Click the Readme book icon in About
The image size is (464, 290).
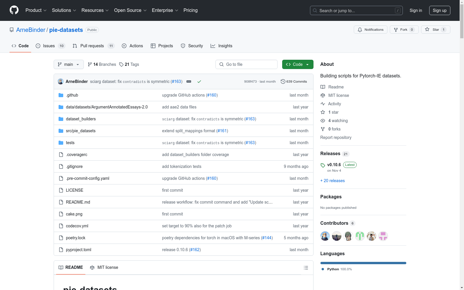click(323, 87)
